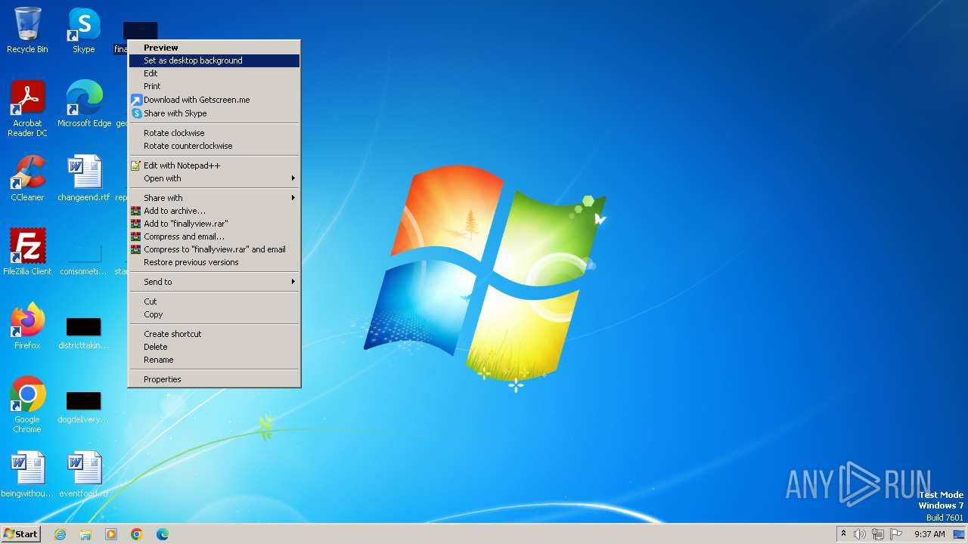This screenshot has height=544, width=968.
Task: Select Add to "finallyview.rar"
Action: pos(215,224)
